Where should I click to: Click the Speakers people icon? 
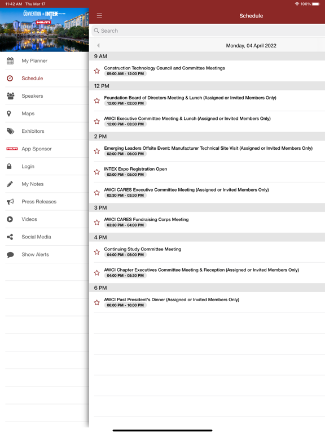tap(10, 96)
